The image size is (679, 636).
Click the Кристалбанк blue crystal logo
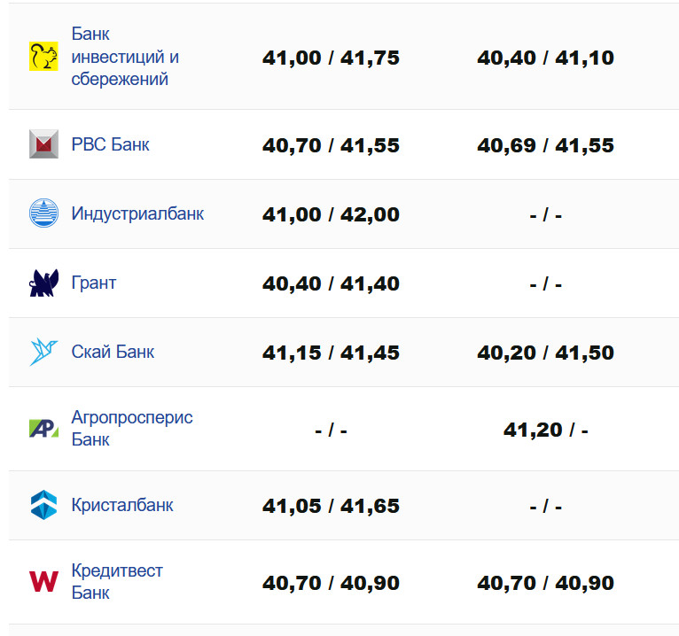43,506
